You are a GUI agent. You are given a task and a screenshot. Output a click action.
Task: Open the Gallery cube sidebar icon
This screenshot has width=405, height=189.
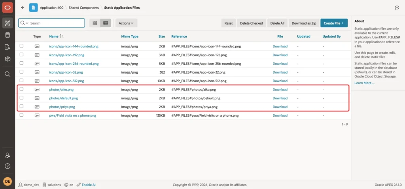coord(8,59)
